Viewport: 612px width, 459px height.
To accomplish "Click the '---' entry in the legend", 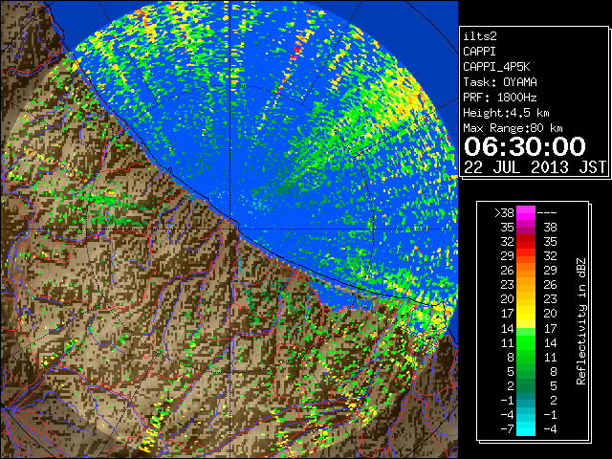I will (x=547, y=213).
